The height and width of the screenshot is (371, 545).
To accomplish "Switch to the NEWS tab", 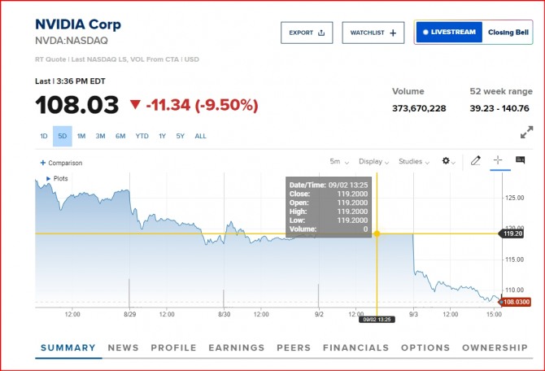I will pyautogui.click(x=123, y=347).
